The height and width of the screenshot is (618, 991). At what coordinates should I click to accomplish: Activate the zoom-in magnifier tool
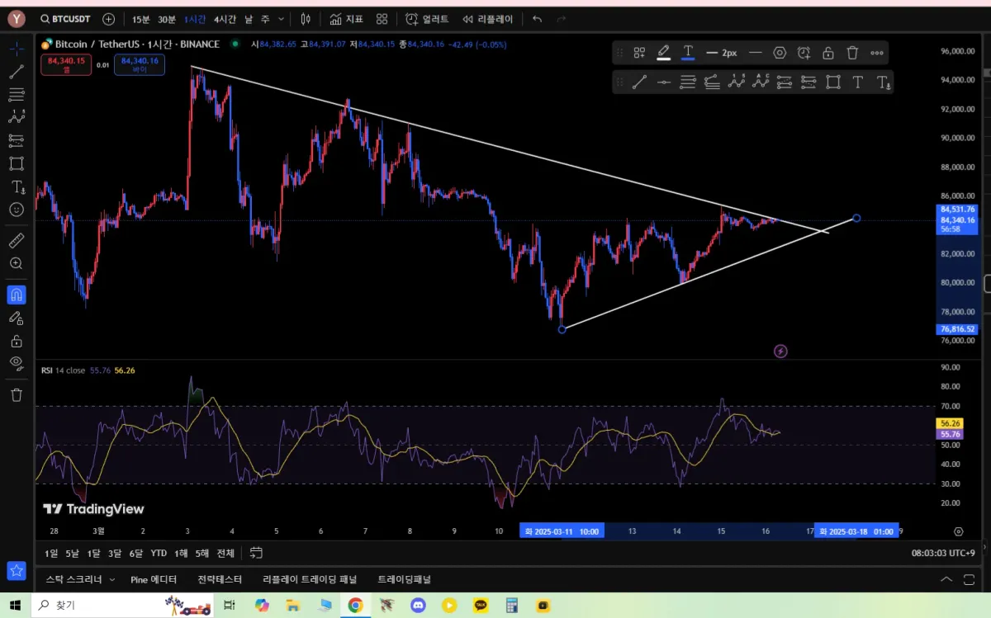tap(16, 264)
